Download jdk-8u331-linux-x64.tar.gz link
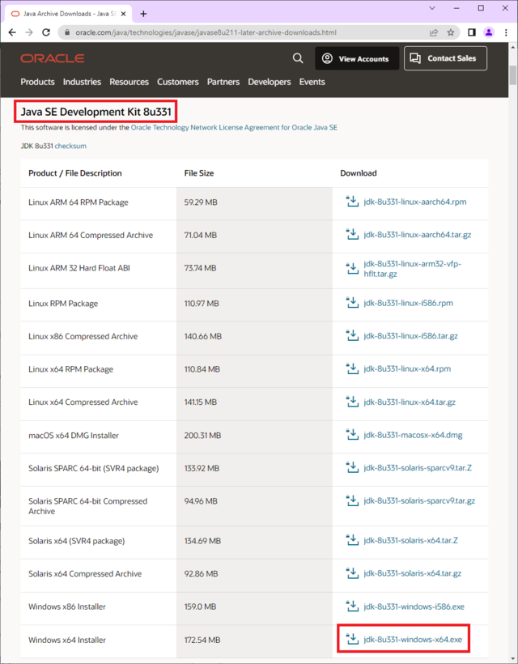The width and height of the screenshot is (518, 664). pos(410,402)
